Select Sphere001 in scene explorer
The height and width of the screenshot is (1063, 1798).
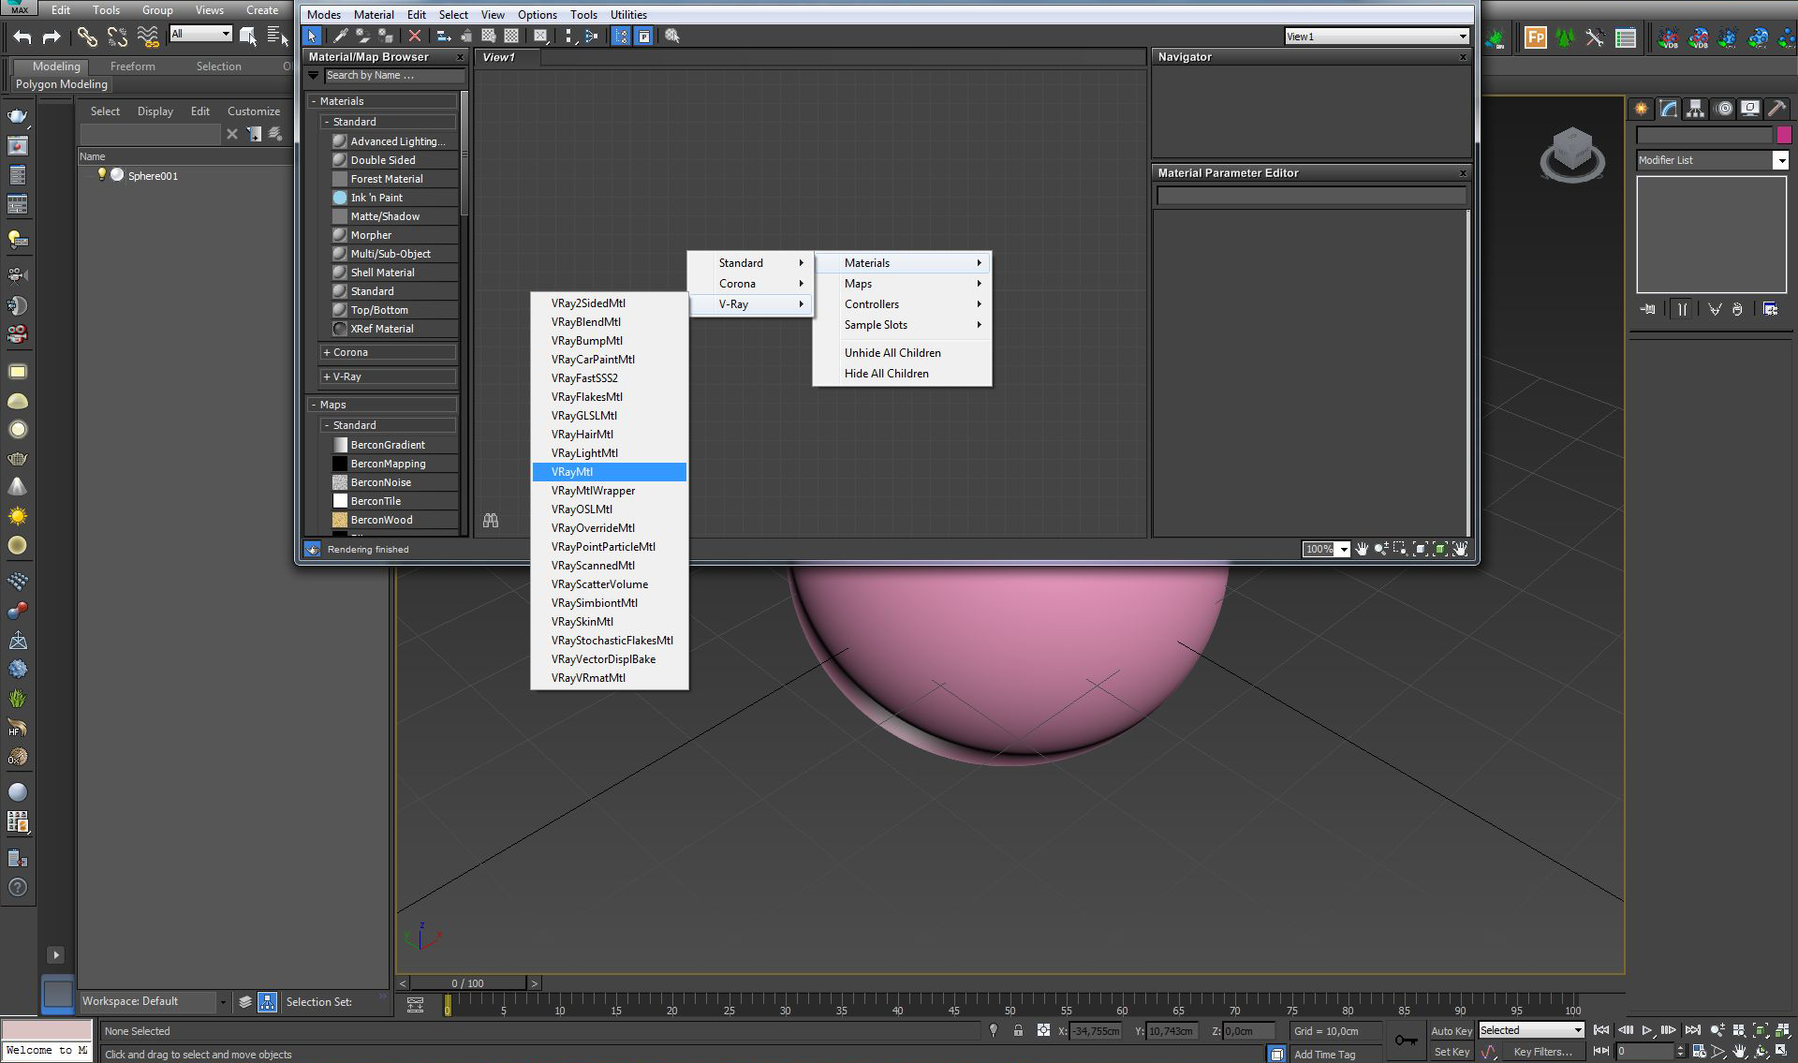pos(153,176)
